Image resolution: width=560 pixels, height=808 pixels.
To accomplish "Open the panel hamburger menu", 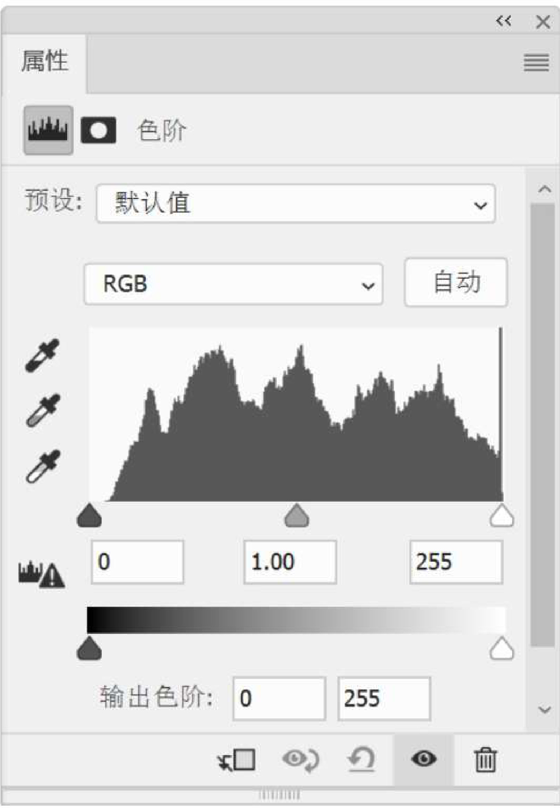I will point(536,62).
